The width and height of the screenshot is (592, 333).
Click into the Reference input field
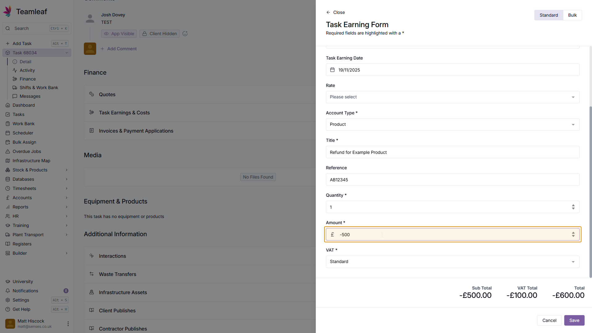(452, 180)
